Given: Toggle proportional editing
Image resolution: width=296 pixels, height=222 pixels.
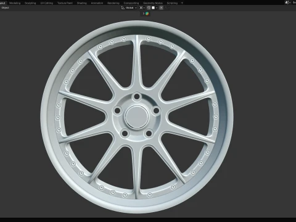Looking at the screenshot, I should click(x=162, y=8).
